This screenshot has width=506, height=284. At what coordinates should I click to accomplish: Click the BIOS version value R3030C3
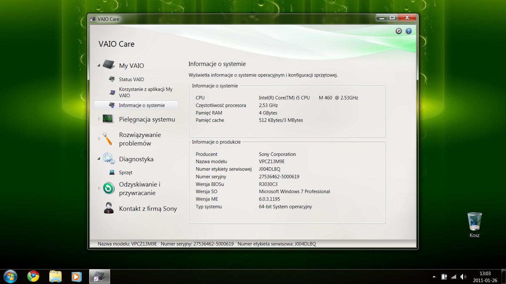click(268, 184)
